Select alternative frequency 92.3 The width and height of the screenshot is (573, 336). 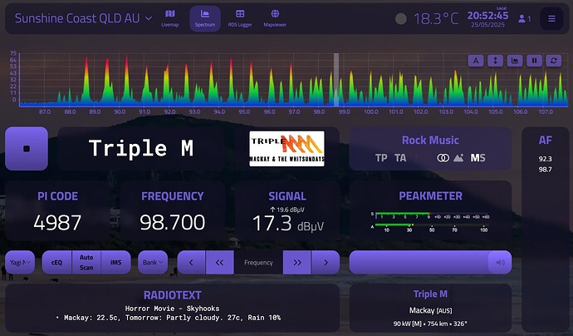pyautogui.click(x=545, y=159)
